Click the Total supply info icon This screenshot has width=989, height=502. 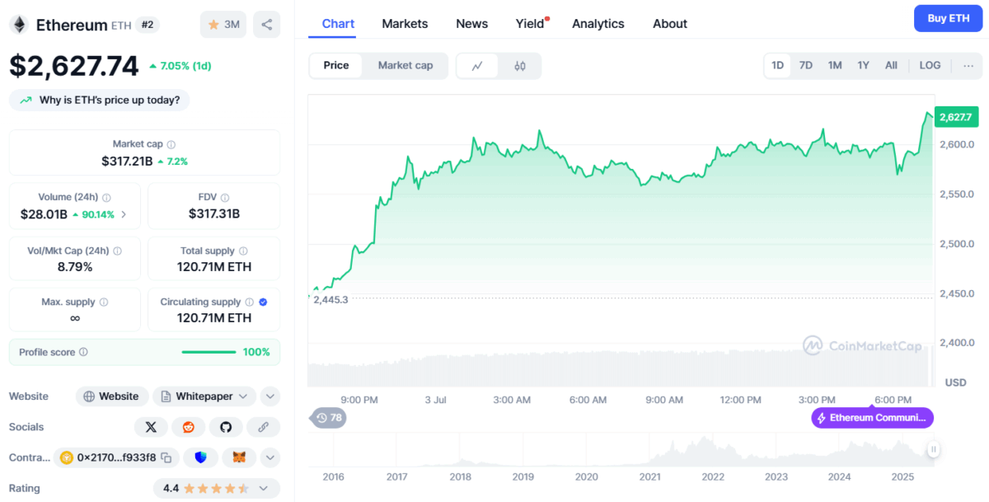pos(243,251)
